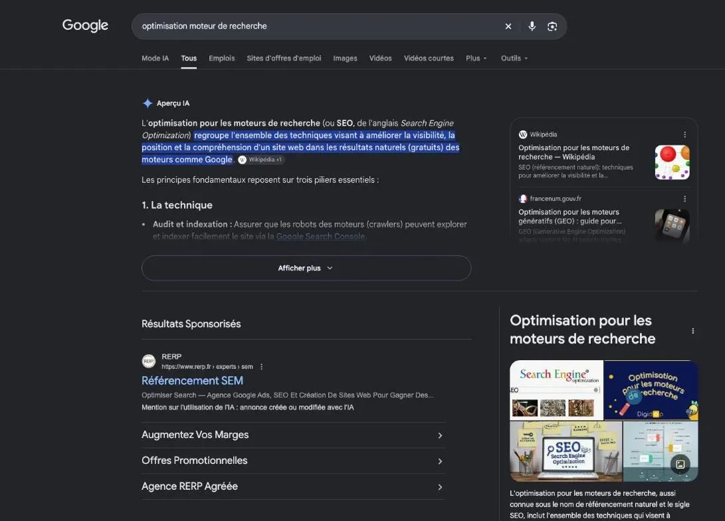Open the Emplois tab
Image resolution: width=725 pixels, height=521 pixels.
point(221,58)
